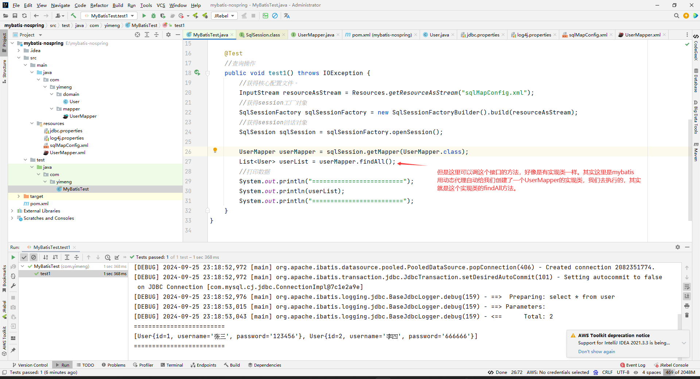Toggle Show Passed tests checkmark button
The width and height of the screenshot is (700, 379).
coord(24,257)
